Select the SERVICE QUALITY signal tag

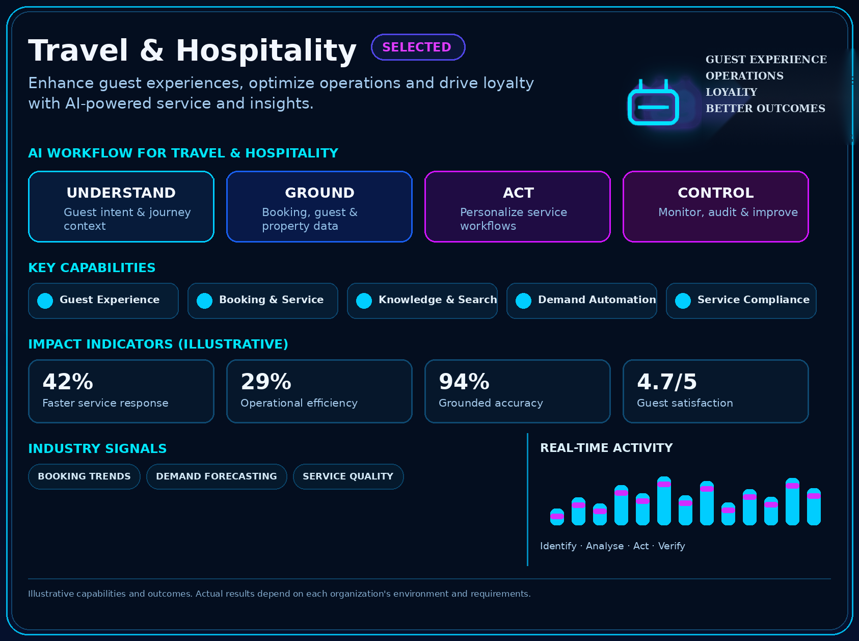coord(348,476)
